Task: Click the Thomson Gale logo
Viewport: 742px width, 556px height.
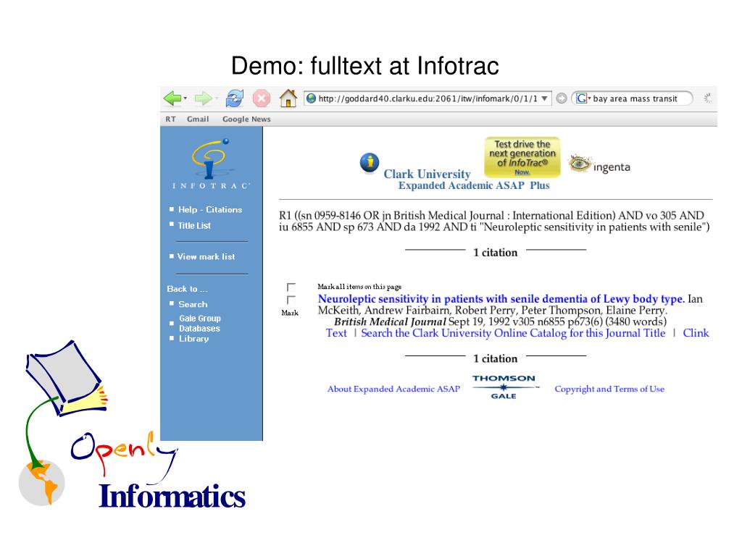Action: [x=504, y=387]
